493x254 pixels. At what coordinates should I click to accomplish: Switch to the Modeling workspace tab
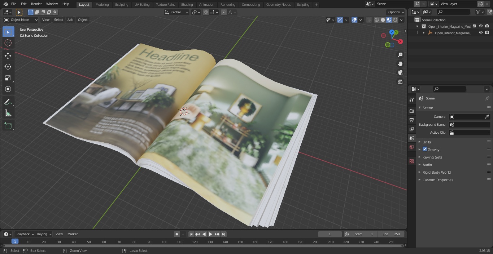click(102, 4)
